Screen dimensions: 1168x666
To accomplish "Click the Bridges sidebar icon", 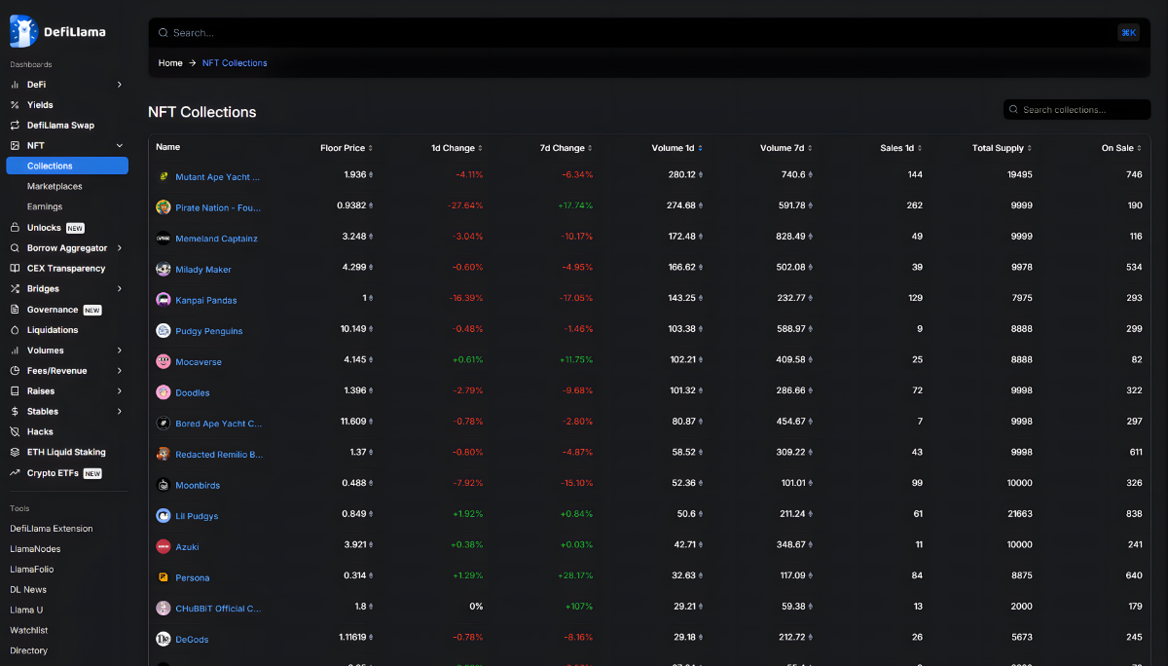I will (x=15, y=289).
